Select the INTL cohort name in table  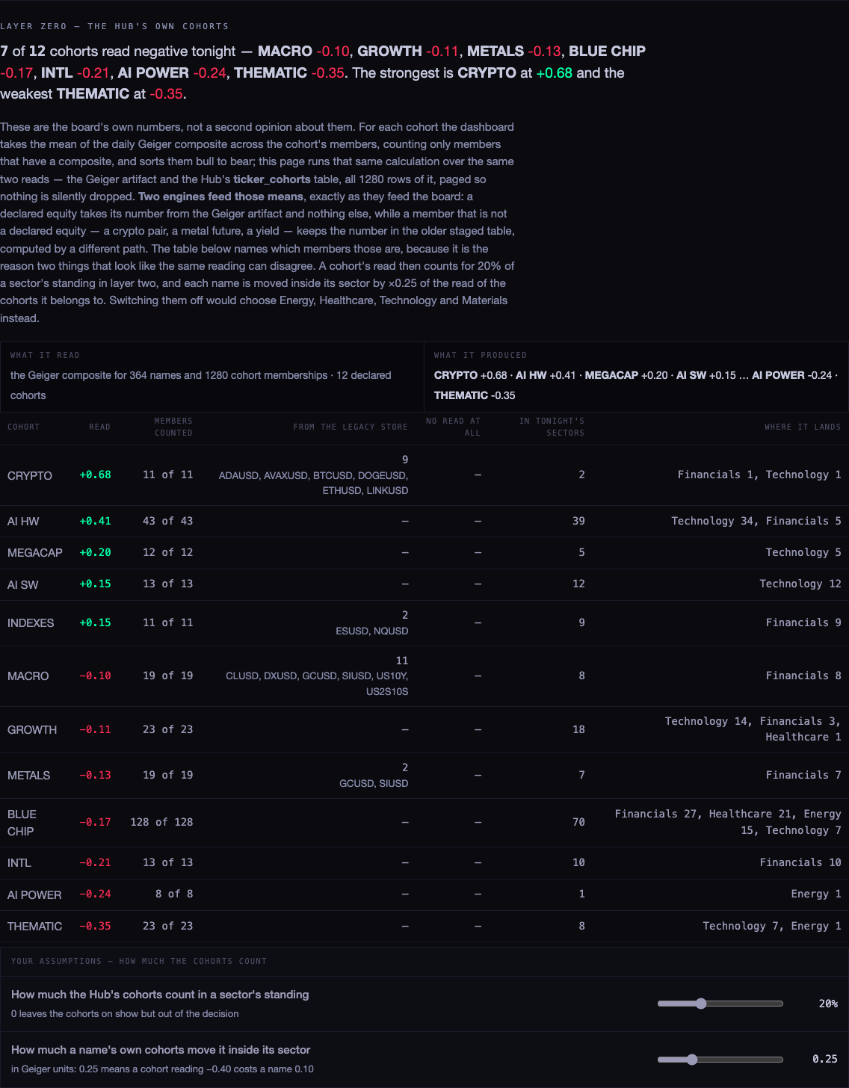pyautogui.click(x=19, y=862)
